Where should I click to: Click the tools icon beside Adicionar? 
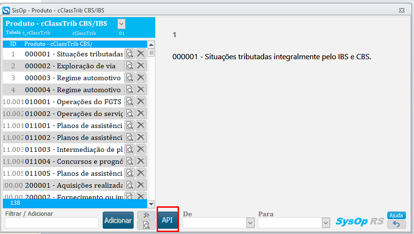coord(144,216)
